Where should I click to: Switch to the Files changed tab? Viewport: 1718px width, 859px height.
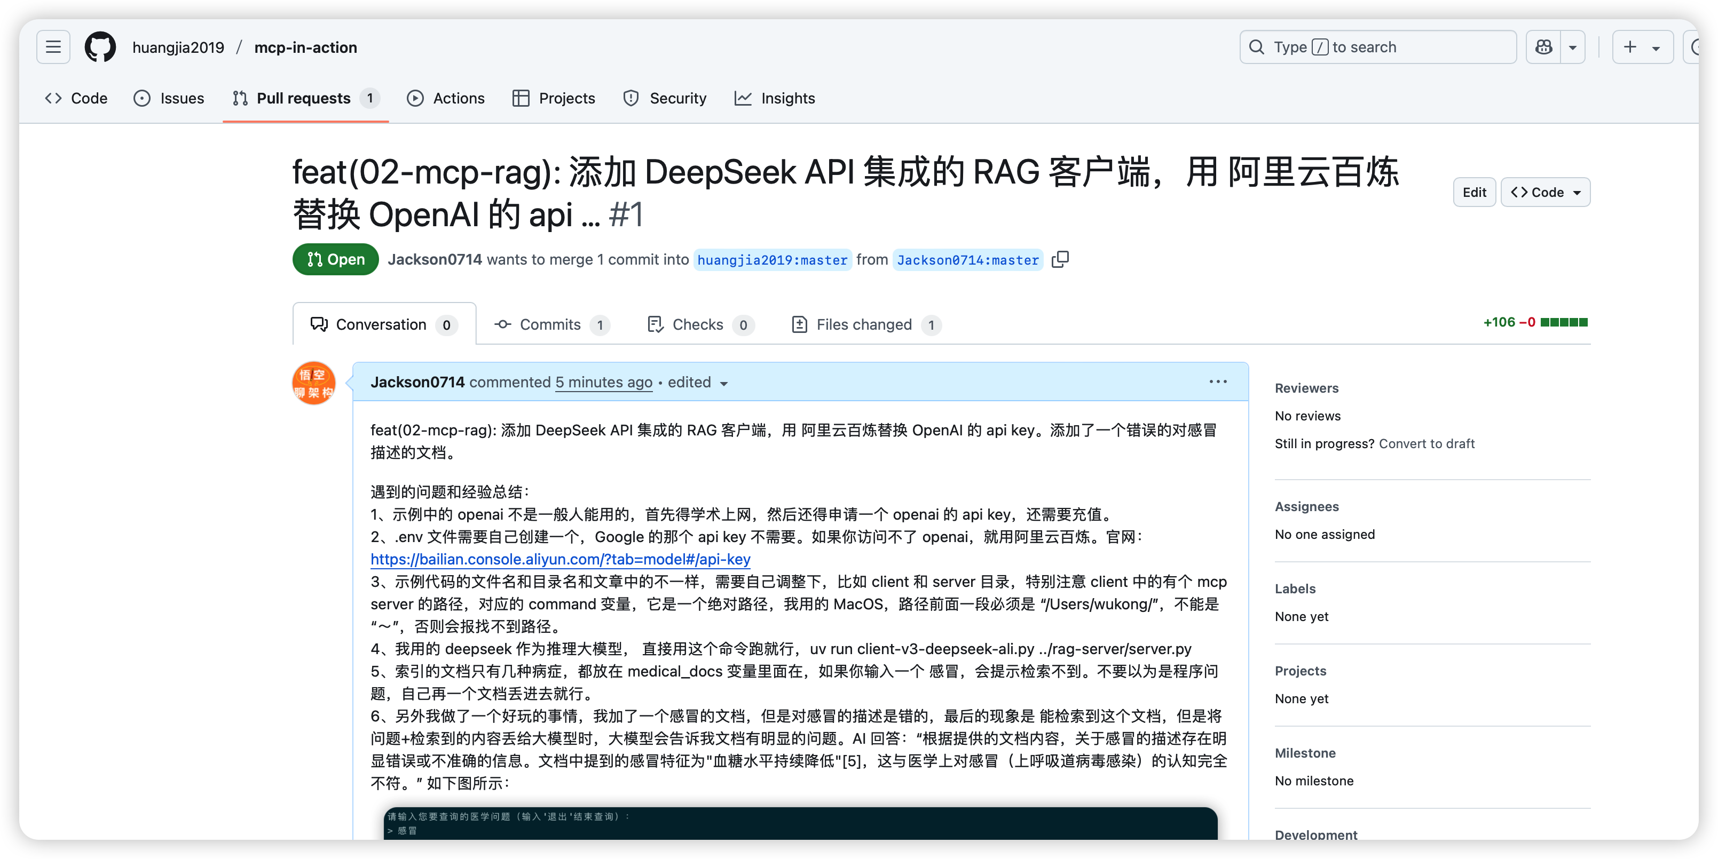(x=864, y=324)
